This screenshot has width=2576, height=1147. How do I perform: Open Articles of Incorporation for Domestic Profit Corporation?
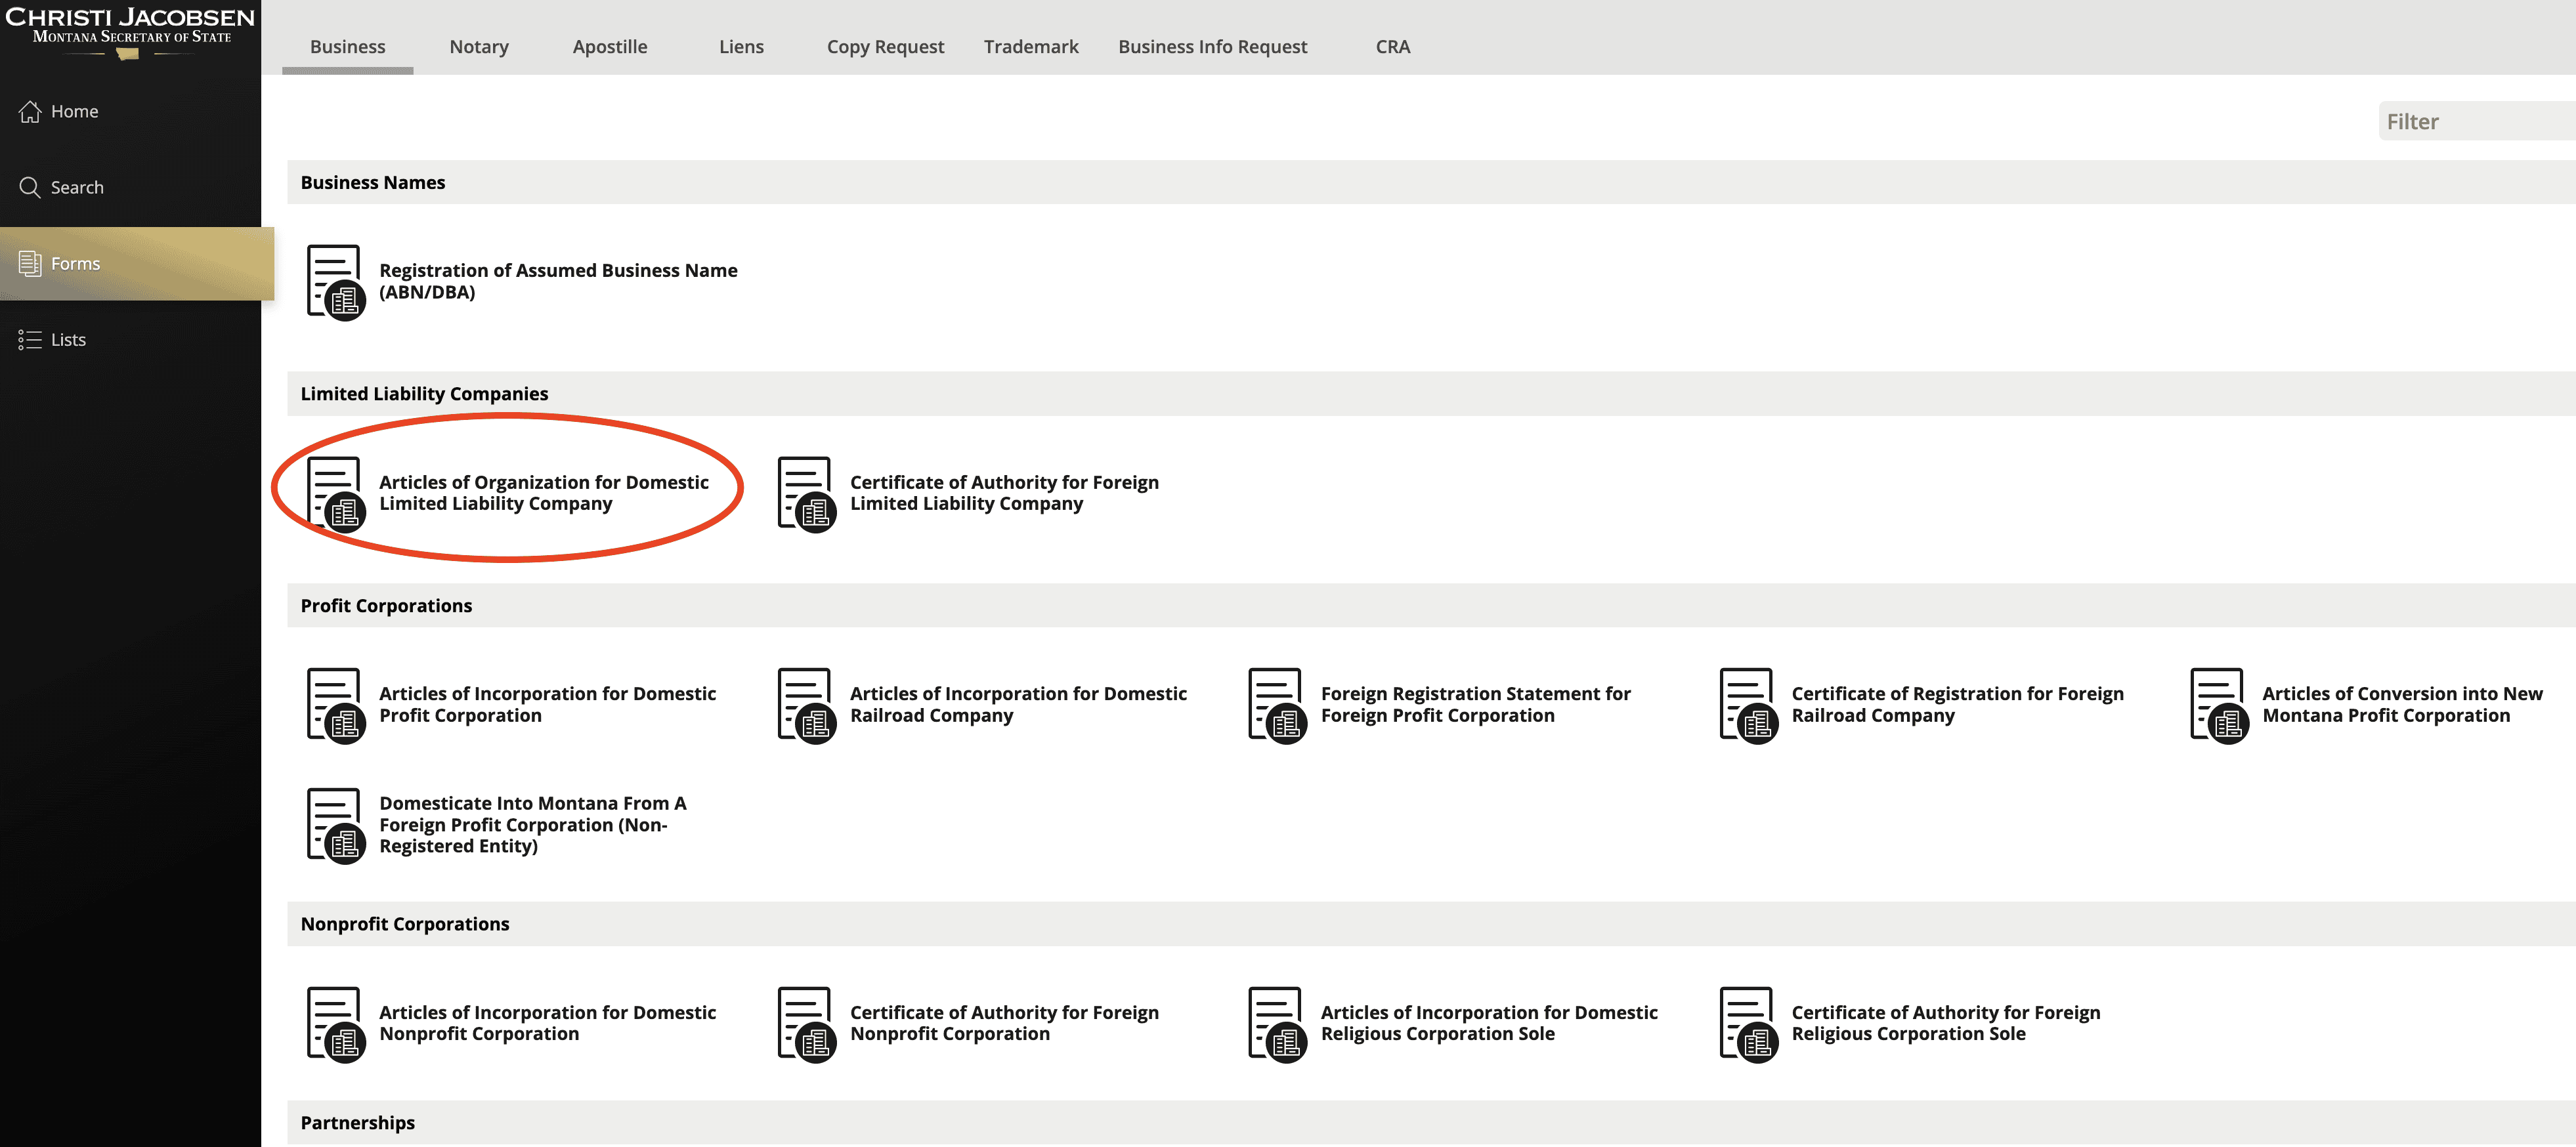(x=547, y=704)
